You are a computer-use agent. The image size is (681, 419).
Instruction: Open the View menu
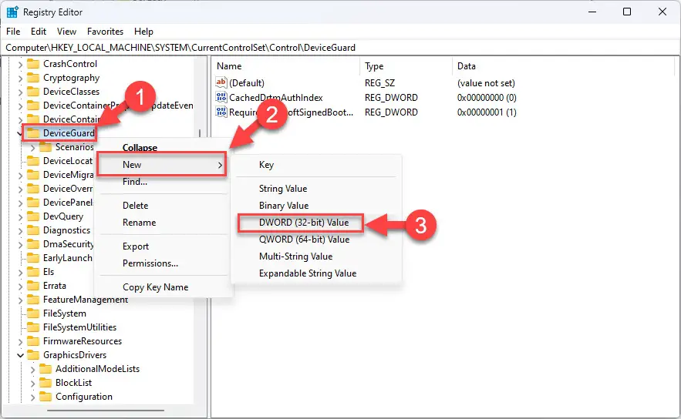pos(66,32)
